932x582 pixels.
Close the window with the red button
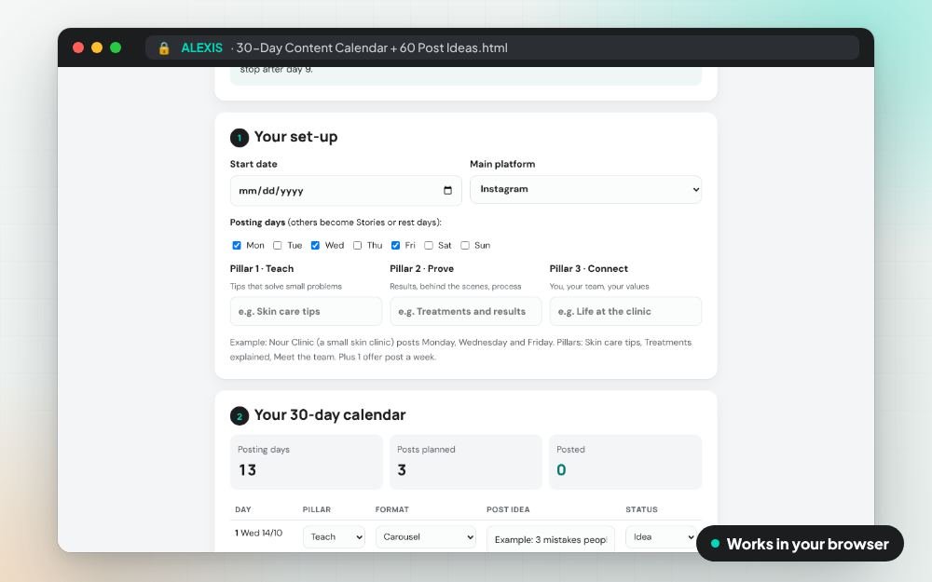tap(78, 47)
